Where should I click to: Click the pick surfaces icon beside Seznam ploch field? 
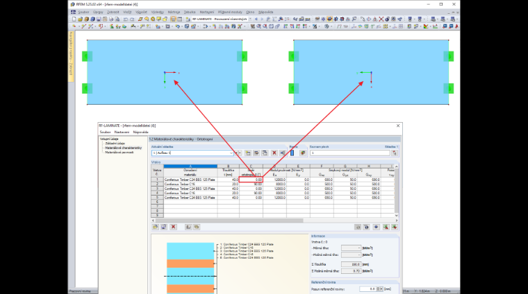395,153
